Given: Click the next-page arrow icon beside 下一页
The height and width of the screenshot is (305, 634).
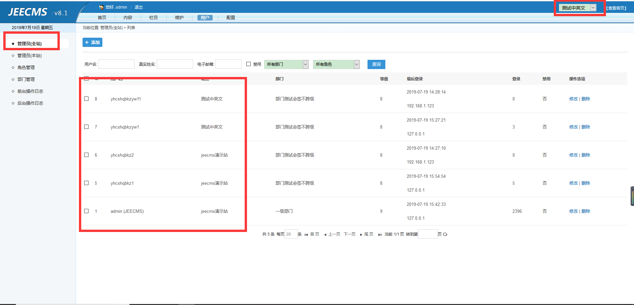Looking at the screenshot, I should (x=361, y=235).
